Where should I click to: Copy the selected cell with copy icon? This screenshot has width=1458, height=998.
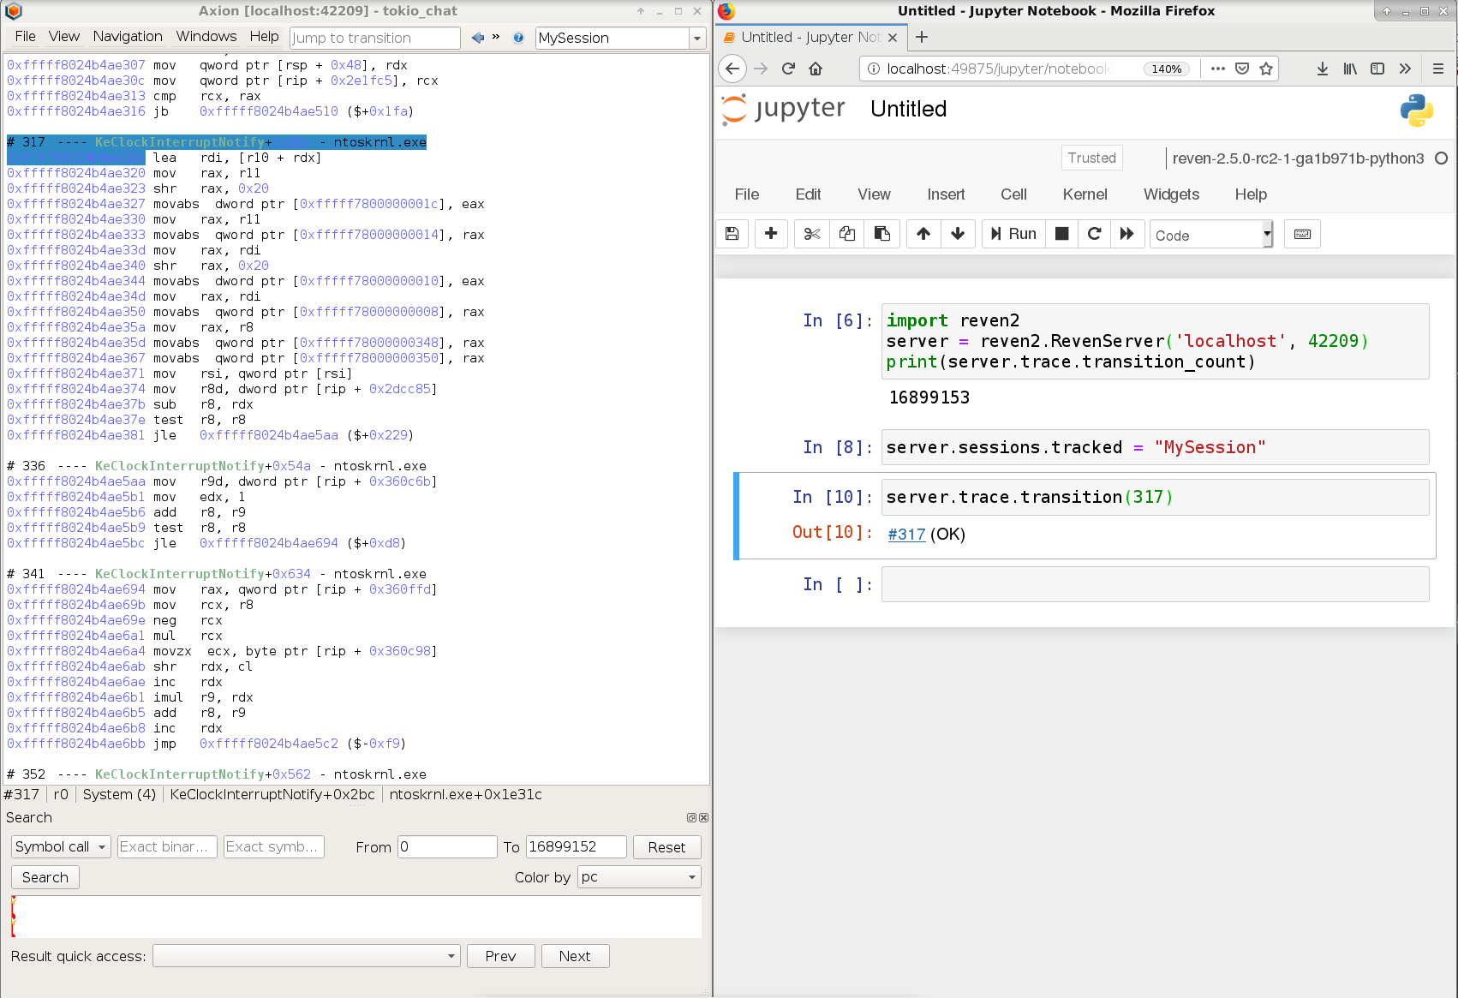pyautogui.click(x=847, y=234)
